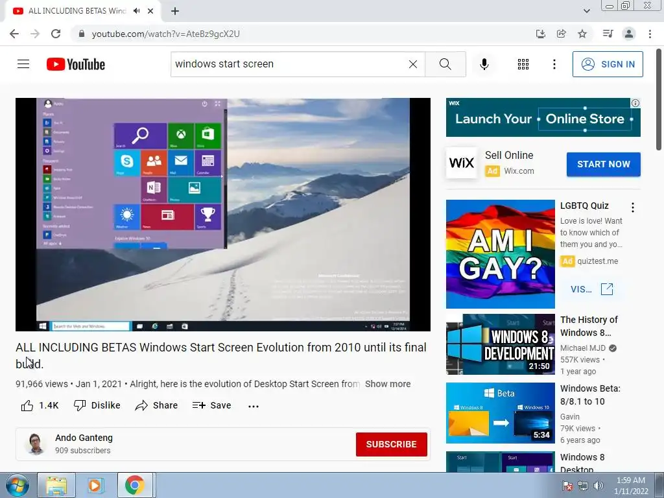Open the Windows Start orb
Viewport: 664px width, 498px height.
point(17,485)
